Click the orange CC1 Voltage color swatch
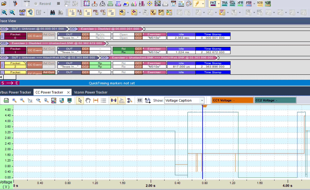The height and width of the screenshot is (190, 310). [232, 100]
